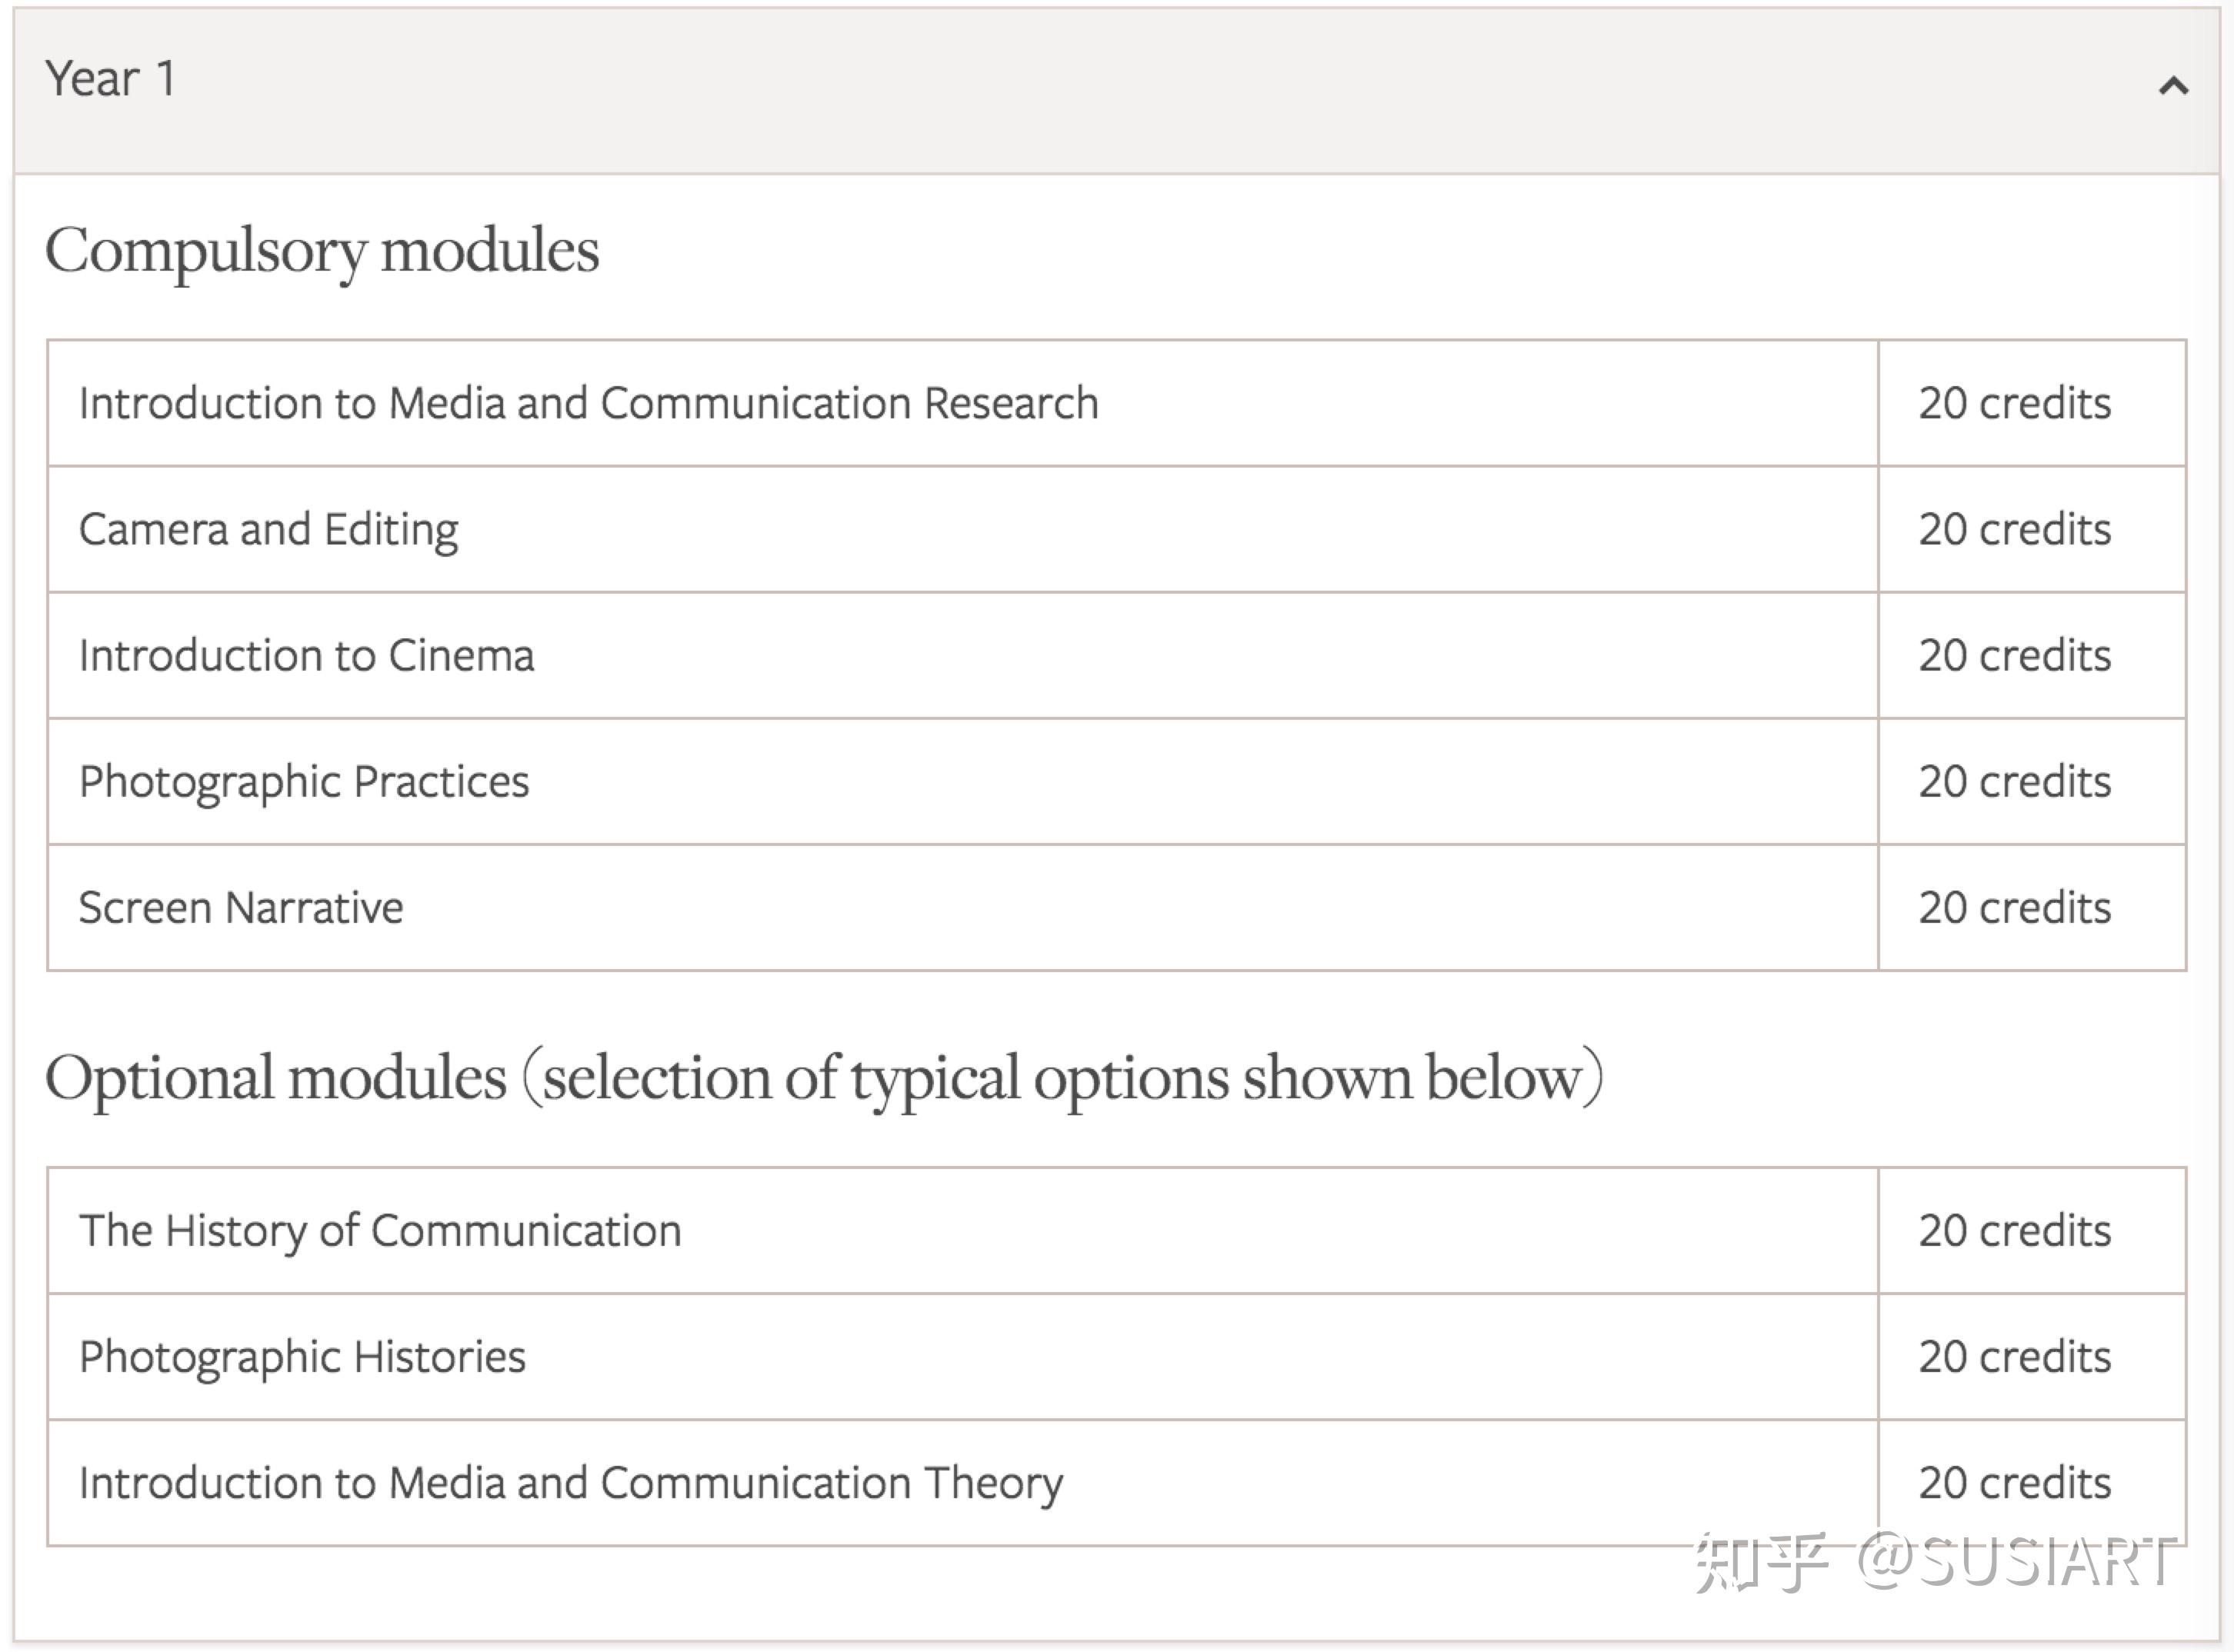Click 20 credits beside Camera and Editing
Image resolution: width=2234 pixels, height=1652 pixels.
(x=2014, y=530)
